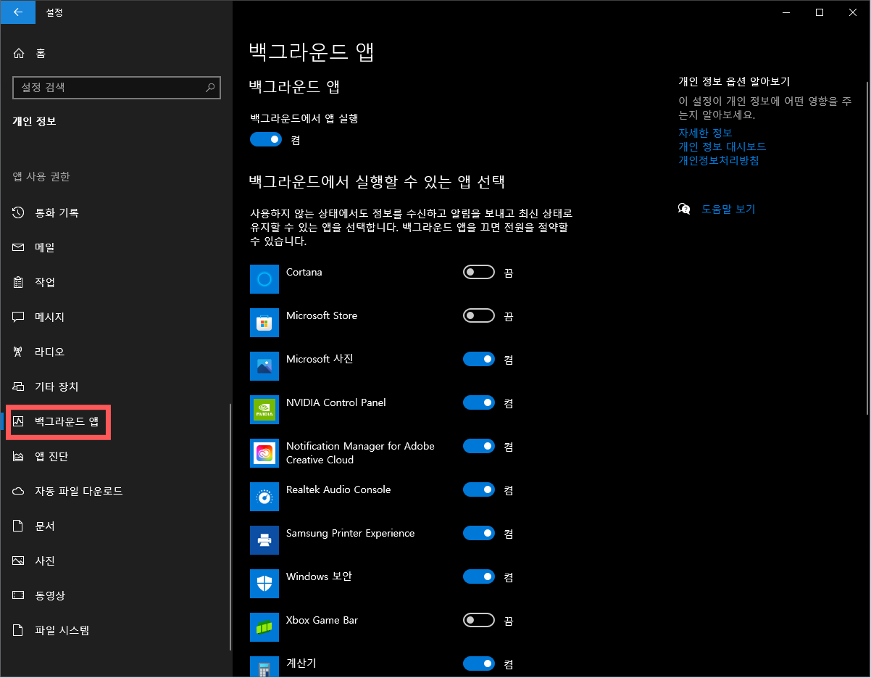Open 앱 진단 settings page
The image size is (871, 678).
coord(116,456)
